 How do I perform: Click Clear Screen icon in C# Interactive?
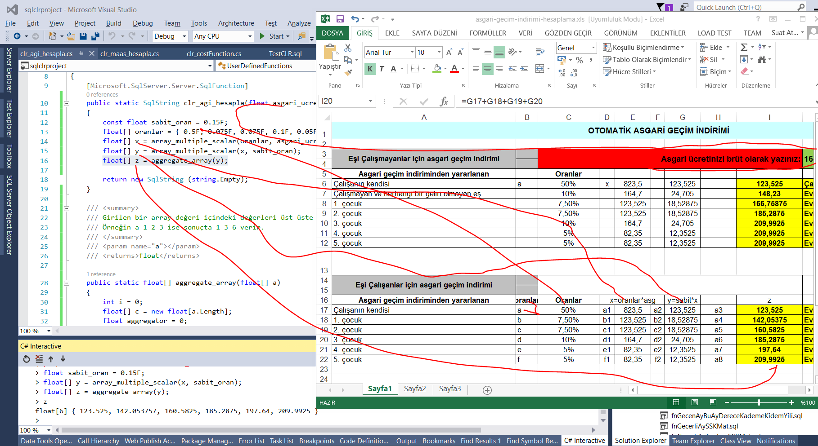pyautogui.click(x=39, y=359)
